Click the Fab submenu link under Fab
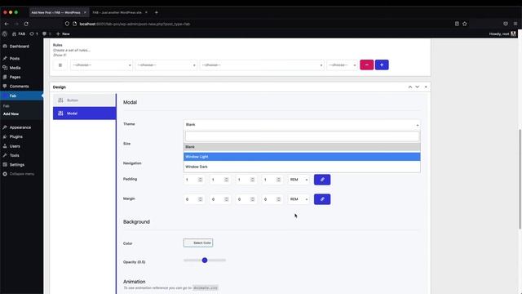Image resolution: width=522 pixels, height=294 pixels. tap(7, 106)
